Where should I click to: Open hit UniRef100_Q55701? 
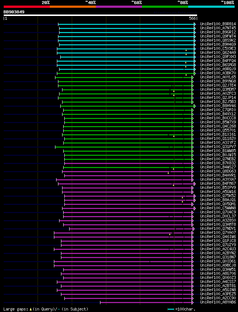coord(218,130)
